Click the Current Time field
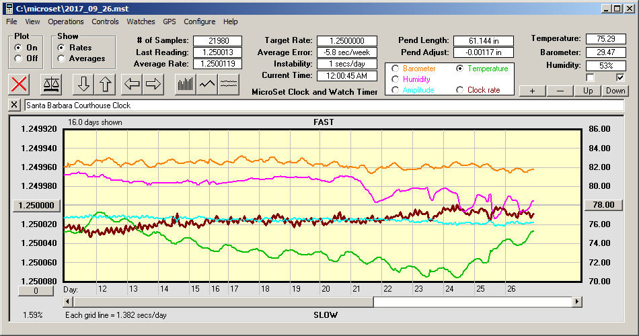This screenshot has width=639, height=336. [347, 75]
